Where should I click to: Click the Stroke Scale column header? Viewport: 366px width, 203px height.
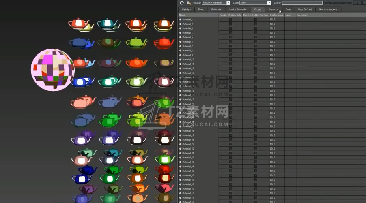pyautogui.click(x=277, y=15)
